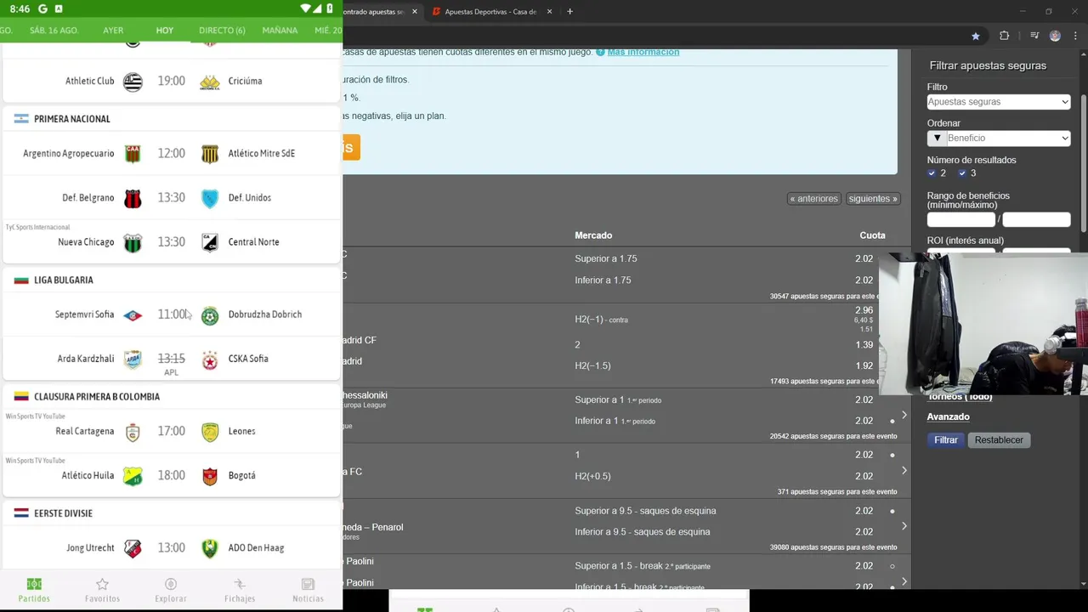The width and height of the screenshot is (1088, 612).
Task: Open Noticias news in the bottom navigation
Action: pos(308,590)
